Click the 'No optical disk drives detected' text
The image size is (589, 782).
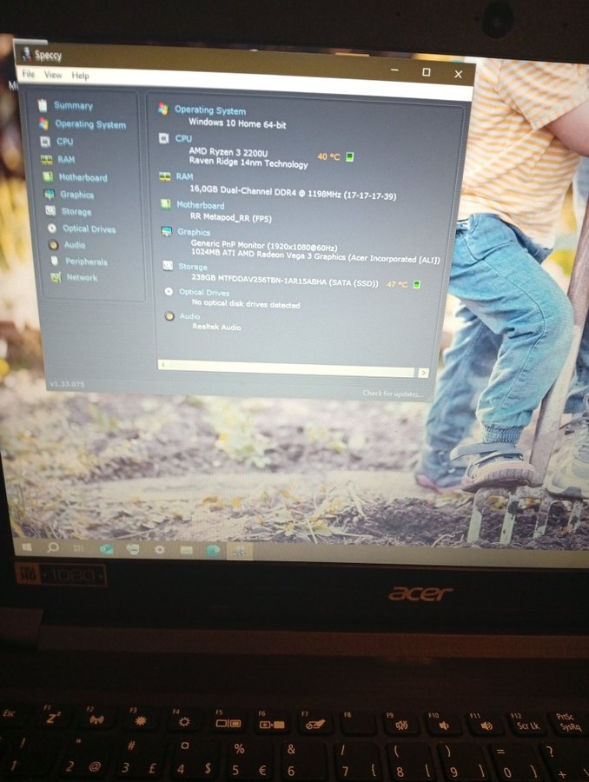pos(246,304)
